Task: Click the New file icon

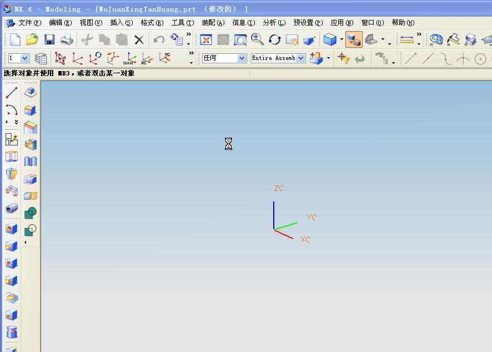Action: 15,39
